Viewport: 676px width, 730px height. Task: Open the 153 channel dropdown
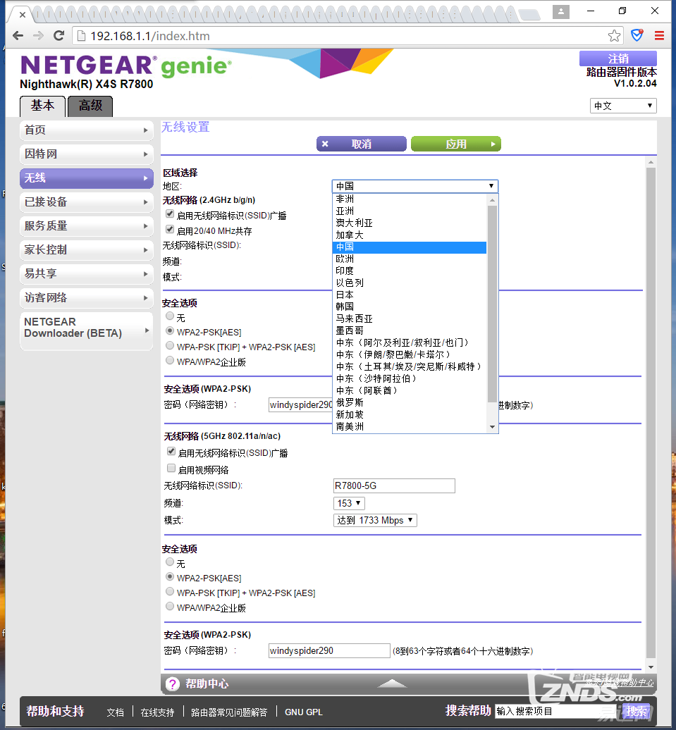coord(349,503)
